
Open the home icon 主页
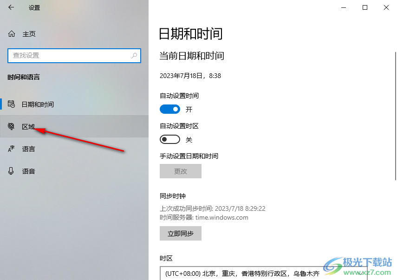pos(12,34)
